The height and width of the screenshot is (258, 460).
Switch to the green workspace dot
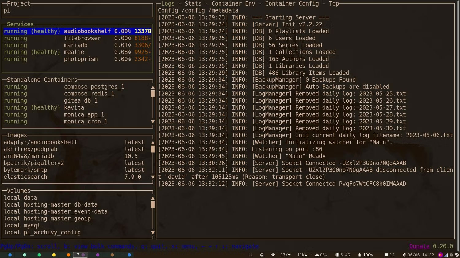click(x=39, y=255)
